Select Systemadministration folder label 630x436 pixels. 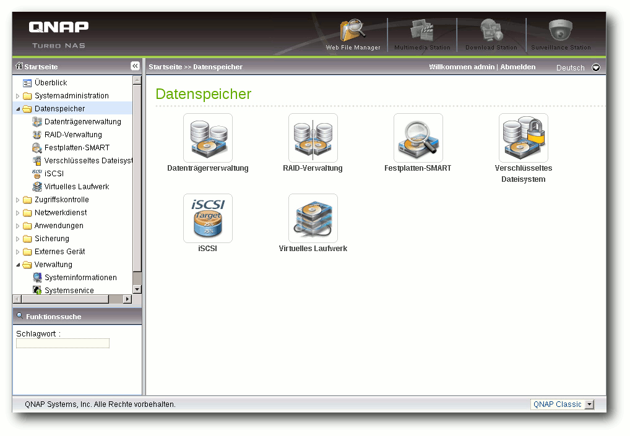72,96
